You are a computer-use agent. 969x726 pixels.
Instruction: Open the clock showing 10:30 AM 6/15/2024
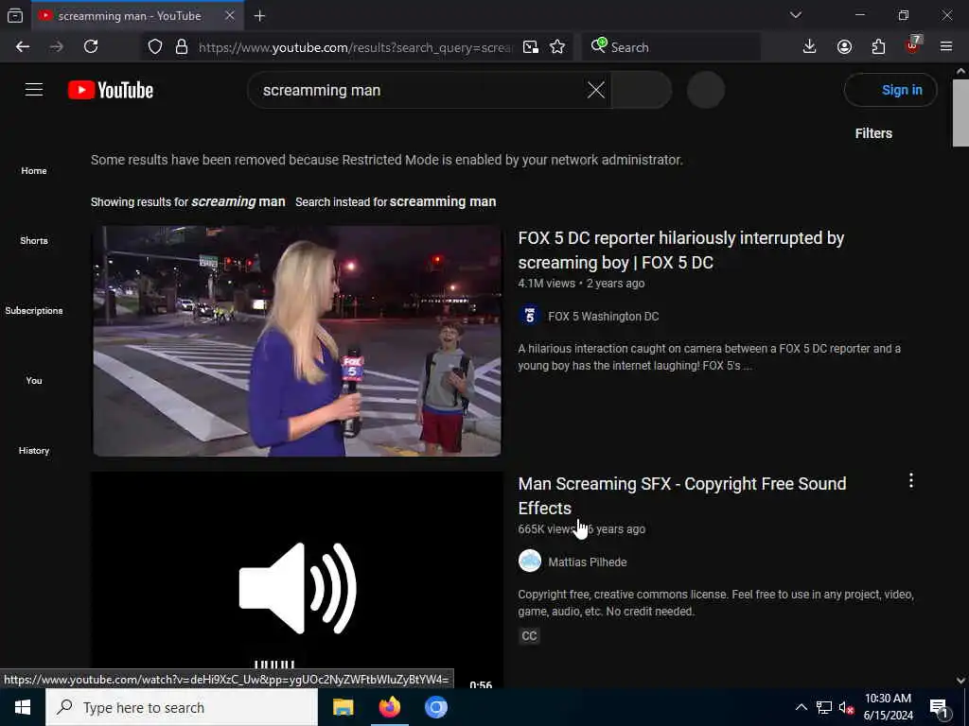tap(888, 707)
